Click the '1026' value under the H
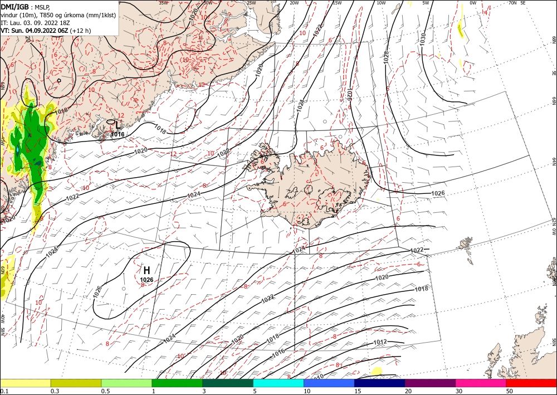Screen dimensions: 557x395 146,280
